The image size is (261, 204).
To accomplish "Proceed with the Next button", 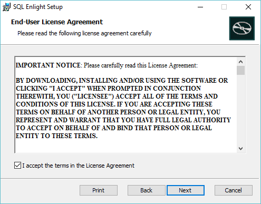I will [x=186, y=190].
